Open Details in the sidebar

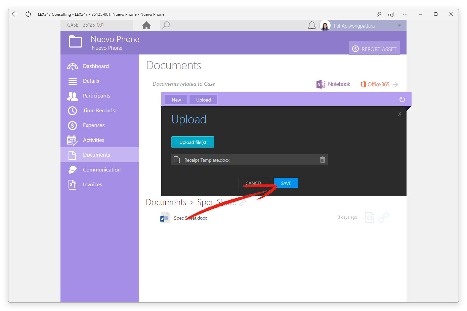(100, 81)
